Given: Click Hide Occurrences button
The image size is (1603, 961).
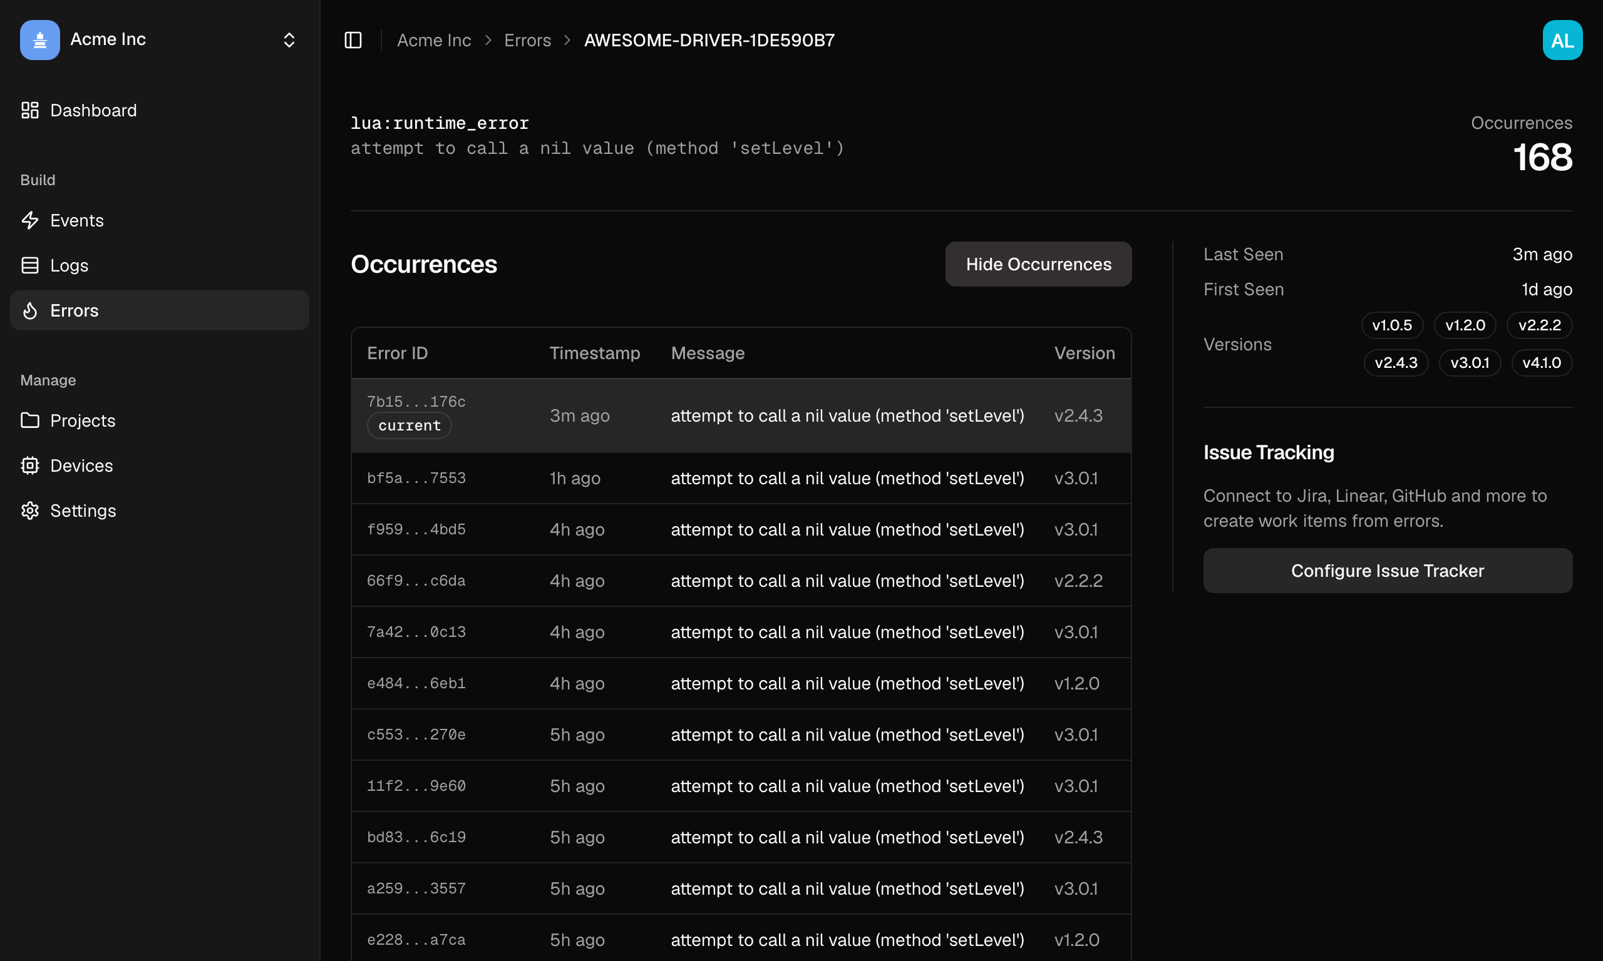Looking at the screenshot, I should click(x=1038, y=264).
